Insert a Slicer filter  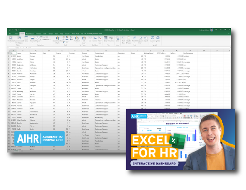pyautogui.click(x=106, y=39)
